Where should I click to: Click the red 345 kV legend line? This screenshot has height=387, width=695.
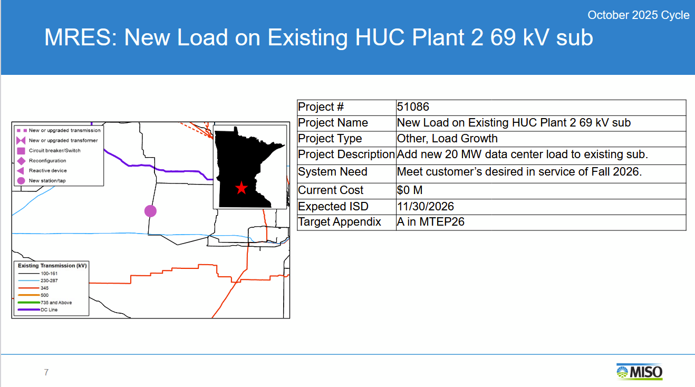(x=29, y=288)
